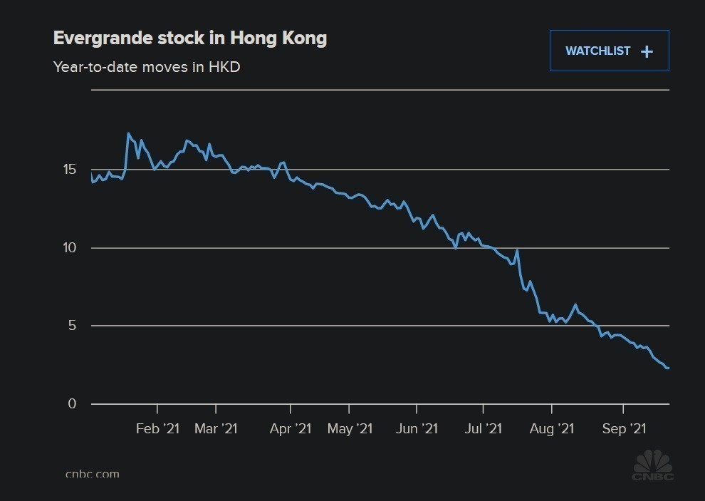The image size is (705, 501).
Task: Click the 5 value on the y-axis
Action: [x=73, y=326]
